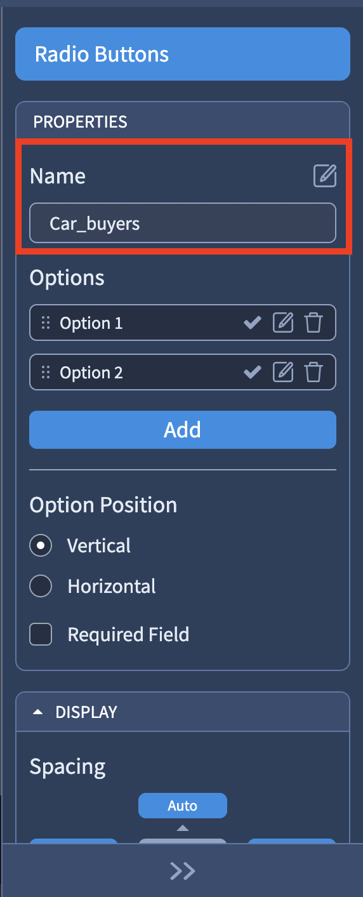Enable the Required Field checkbox
Screen dimensions: 363x897
point(41,634)
